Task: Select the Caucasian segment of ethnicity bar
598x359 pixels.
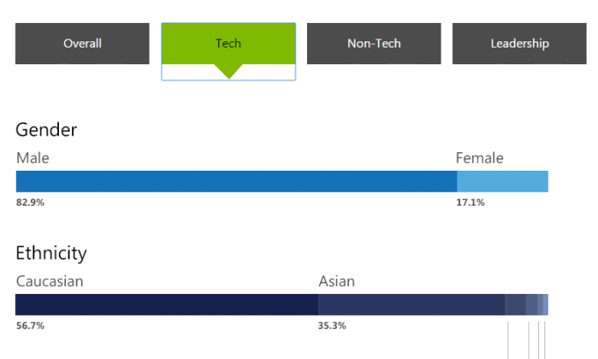Action: (166, 304)
